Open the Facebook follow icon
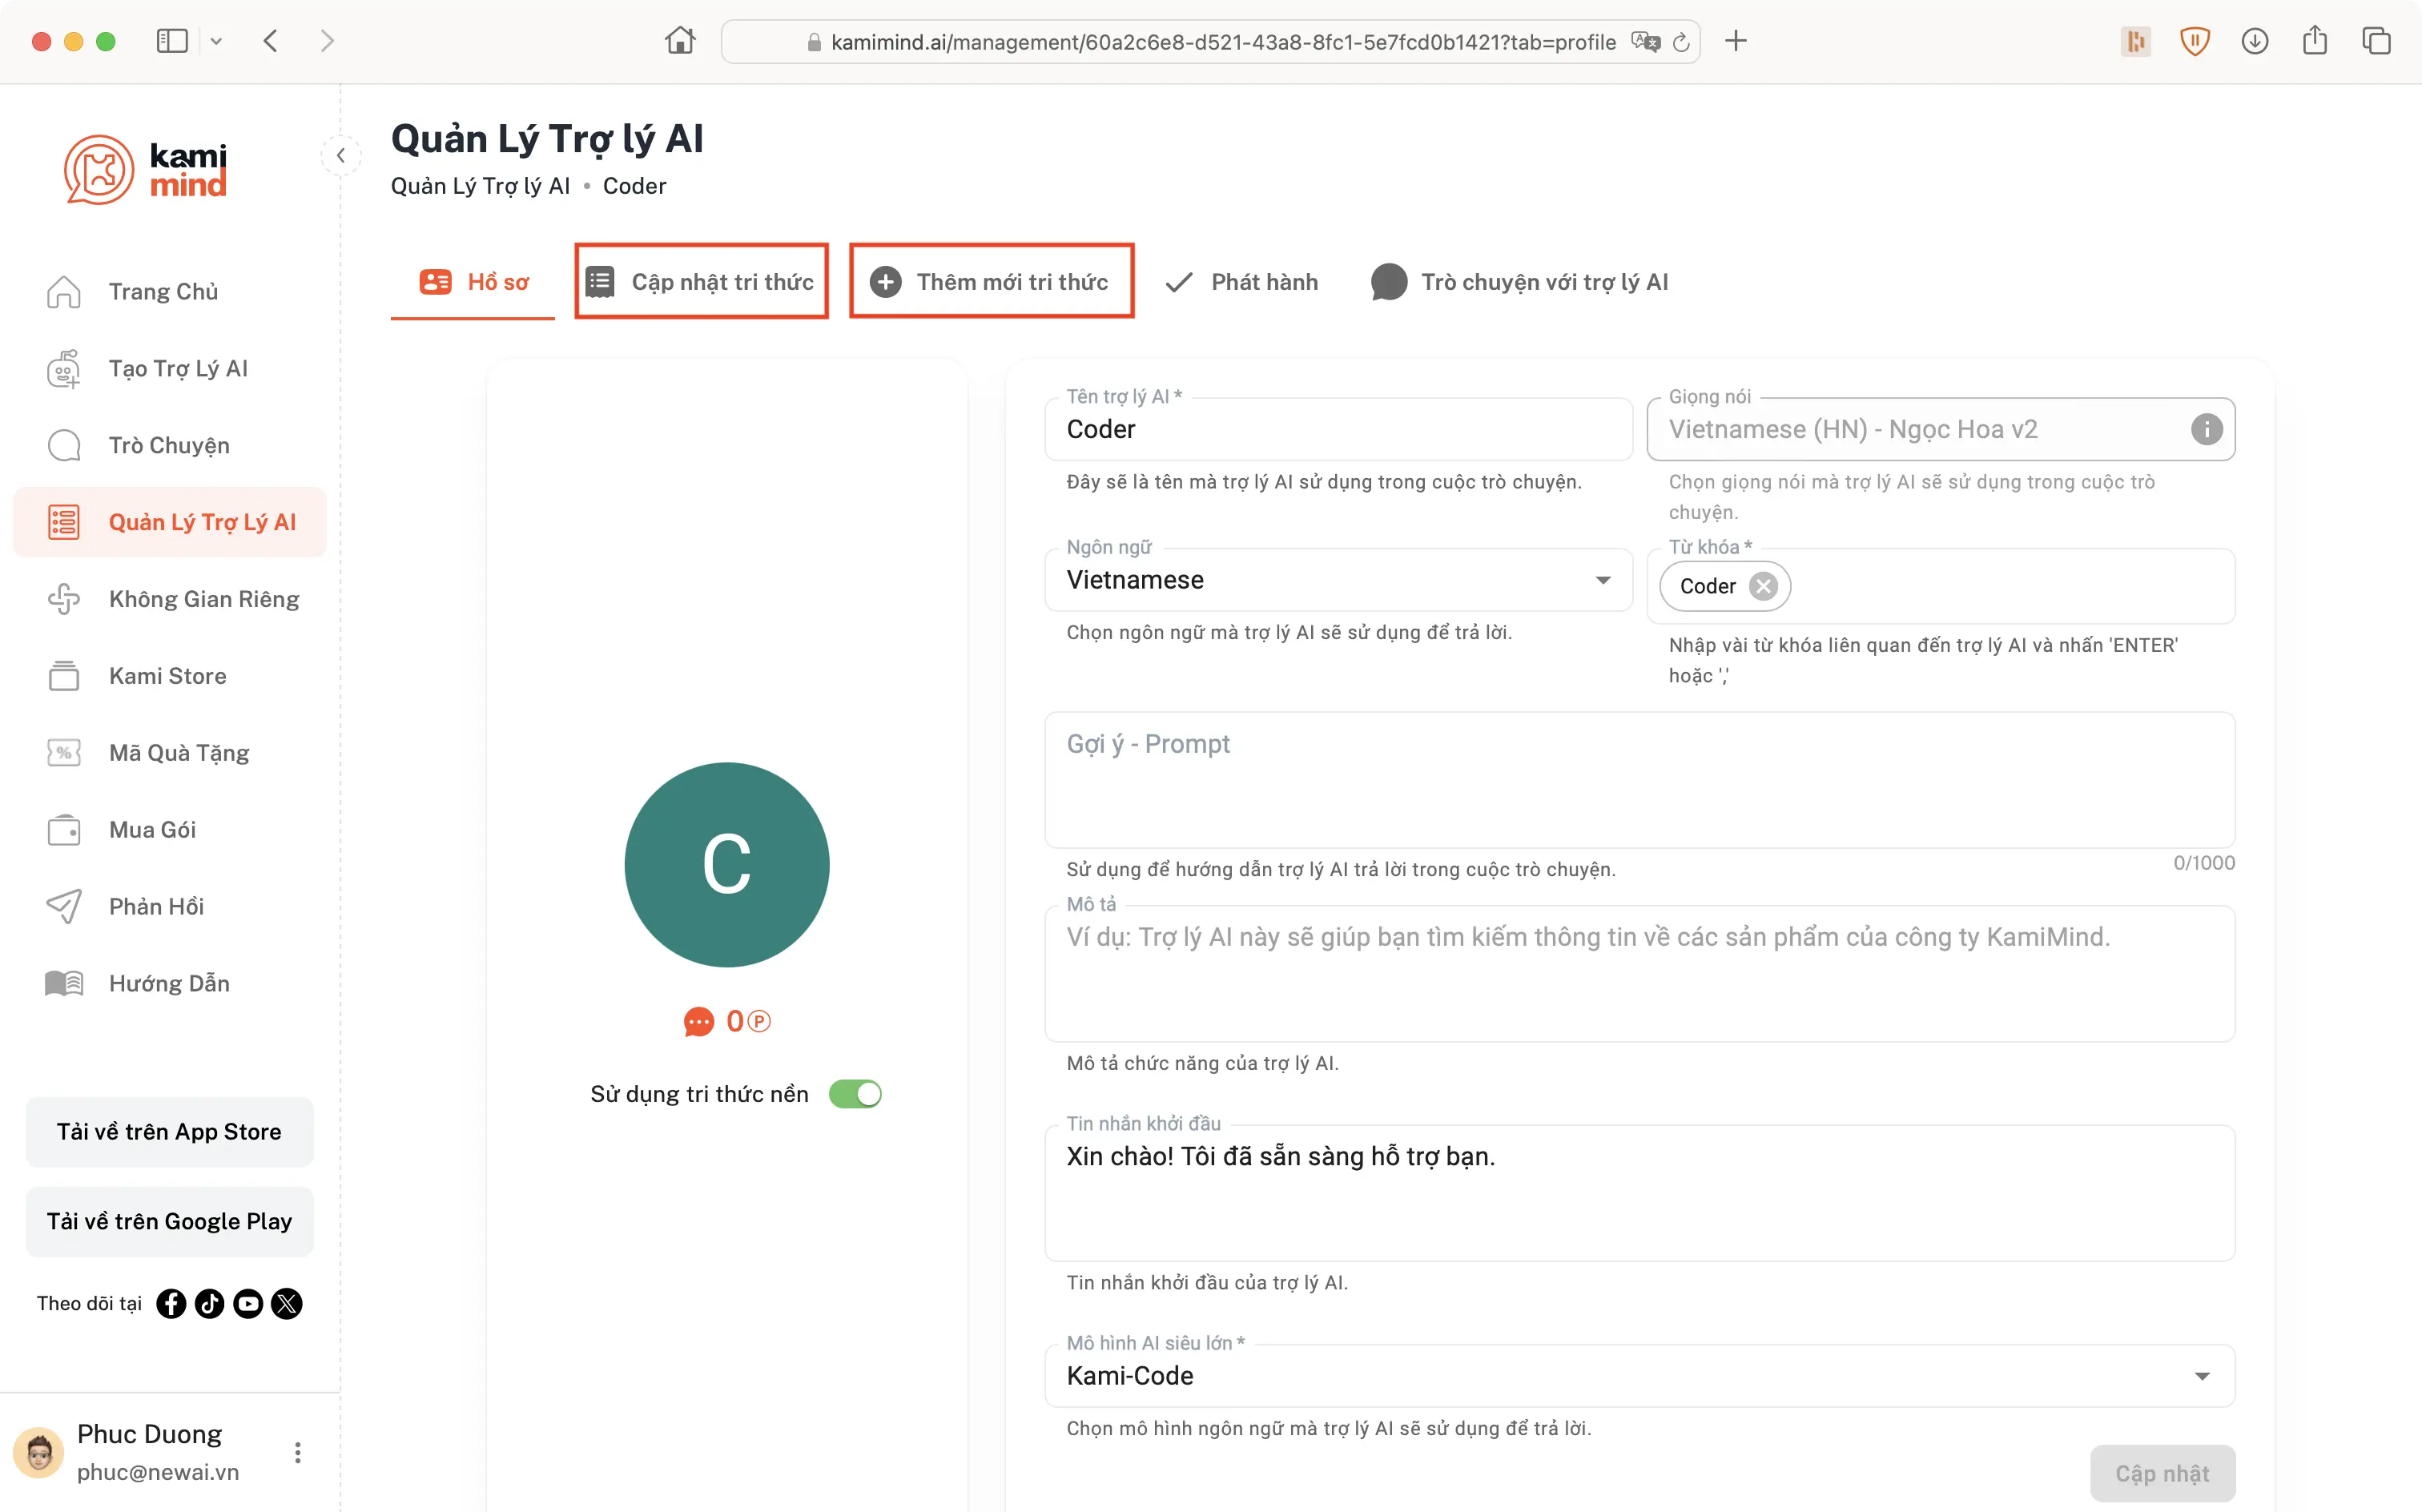Image resolution: width=2422 pixels, height=1512 pixels. pos(171,1304)
